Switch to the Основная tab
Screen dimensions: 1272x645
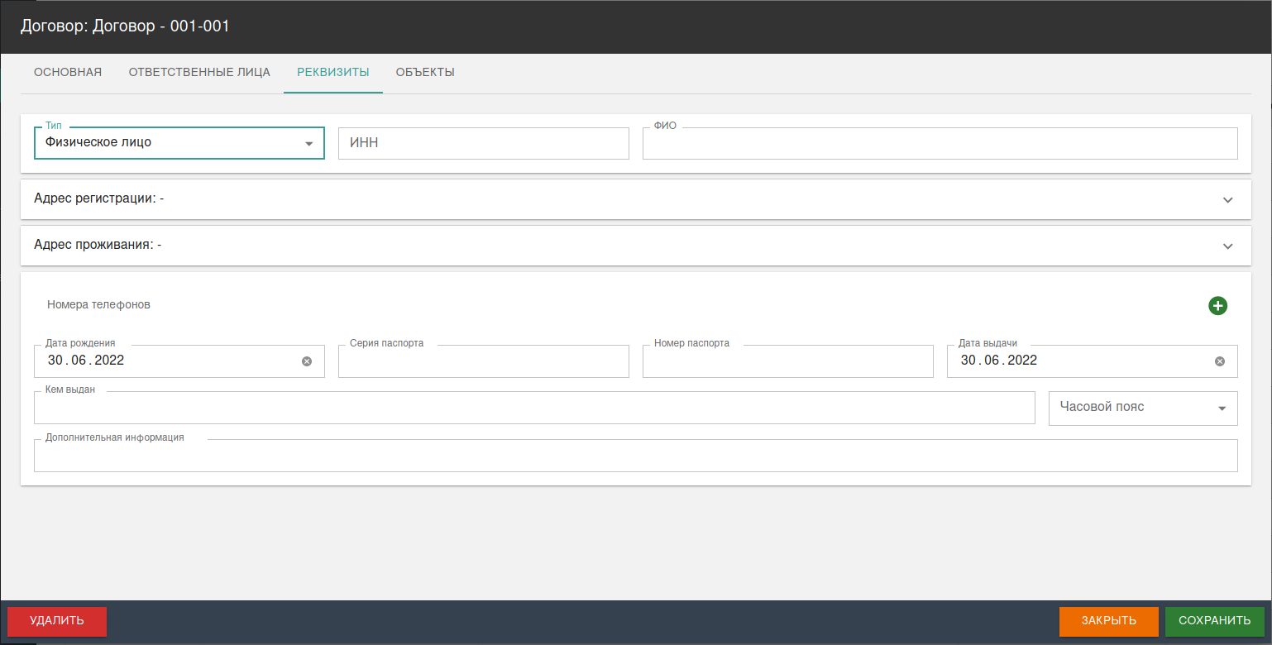click(68, 73)
